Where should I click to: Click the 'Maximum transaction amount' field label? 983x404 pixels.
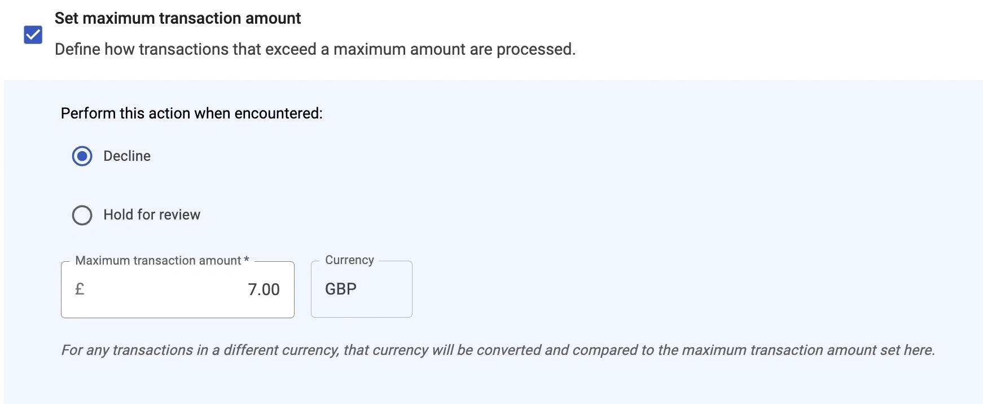(158, 261)
